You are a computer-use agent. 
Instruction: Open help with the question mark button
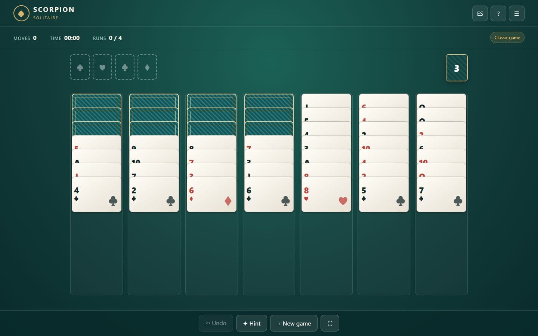498,13
